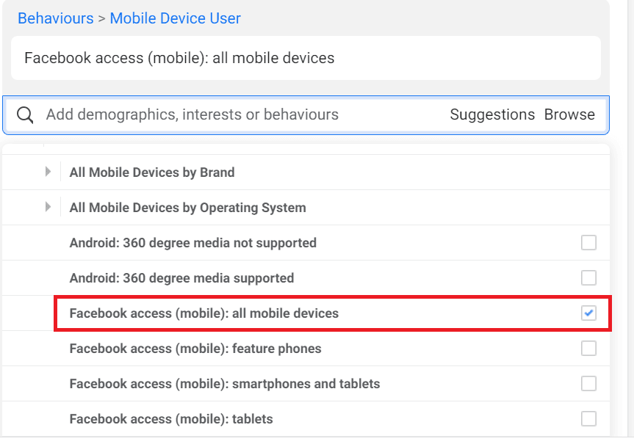The image size is (634, 444).
Task: Select Android: 360 degree media supported row
Action: [181, 278]
